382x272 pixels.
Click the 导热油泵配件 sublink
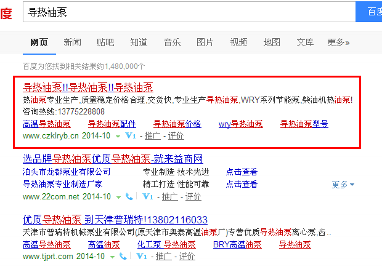coord(112,124)
